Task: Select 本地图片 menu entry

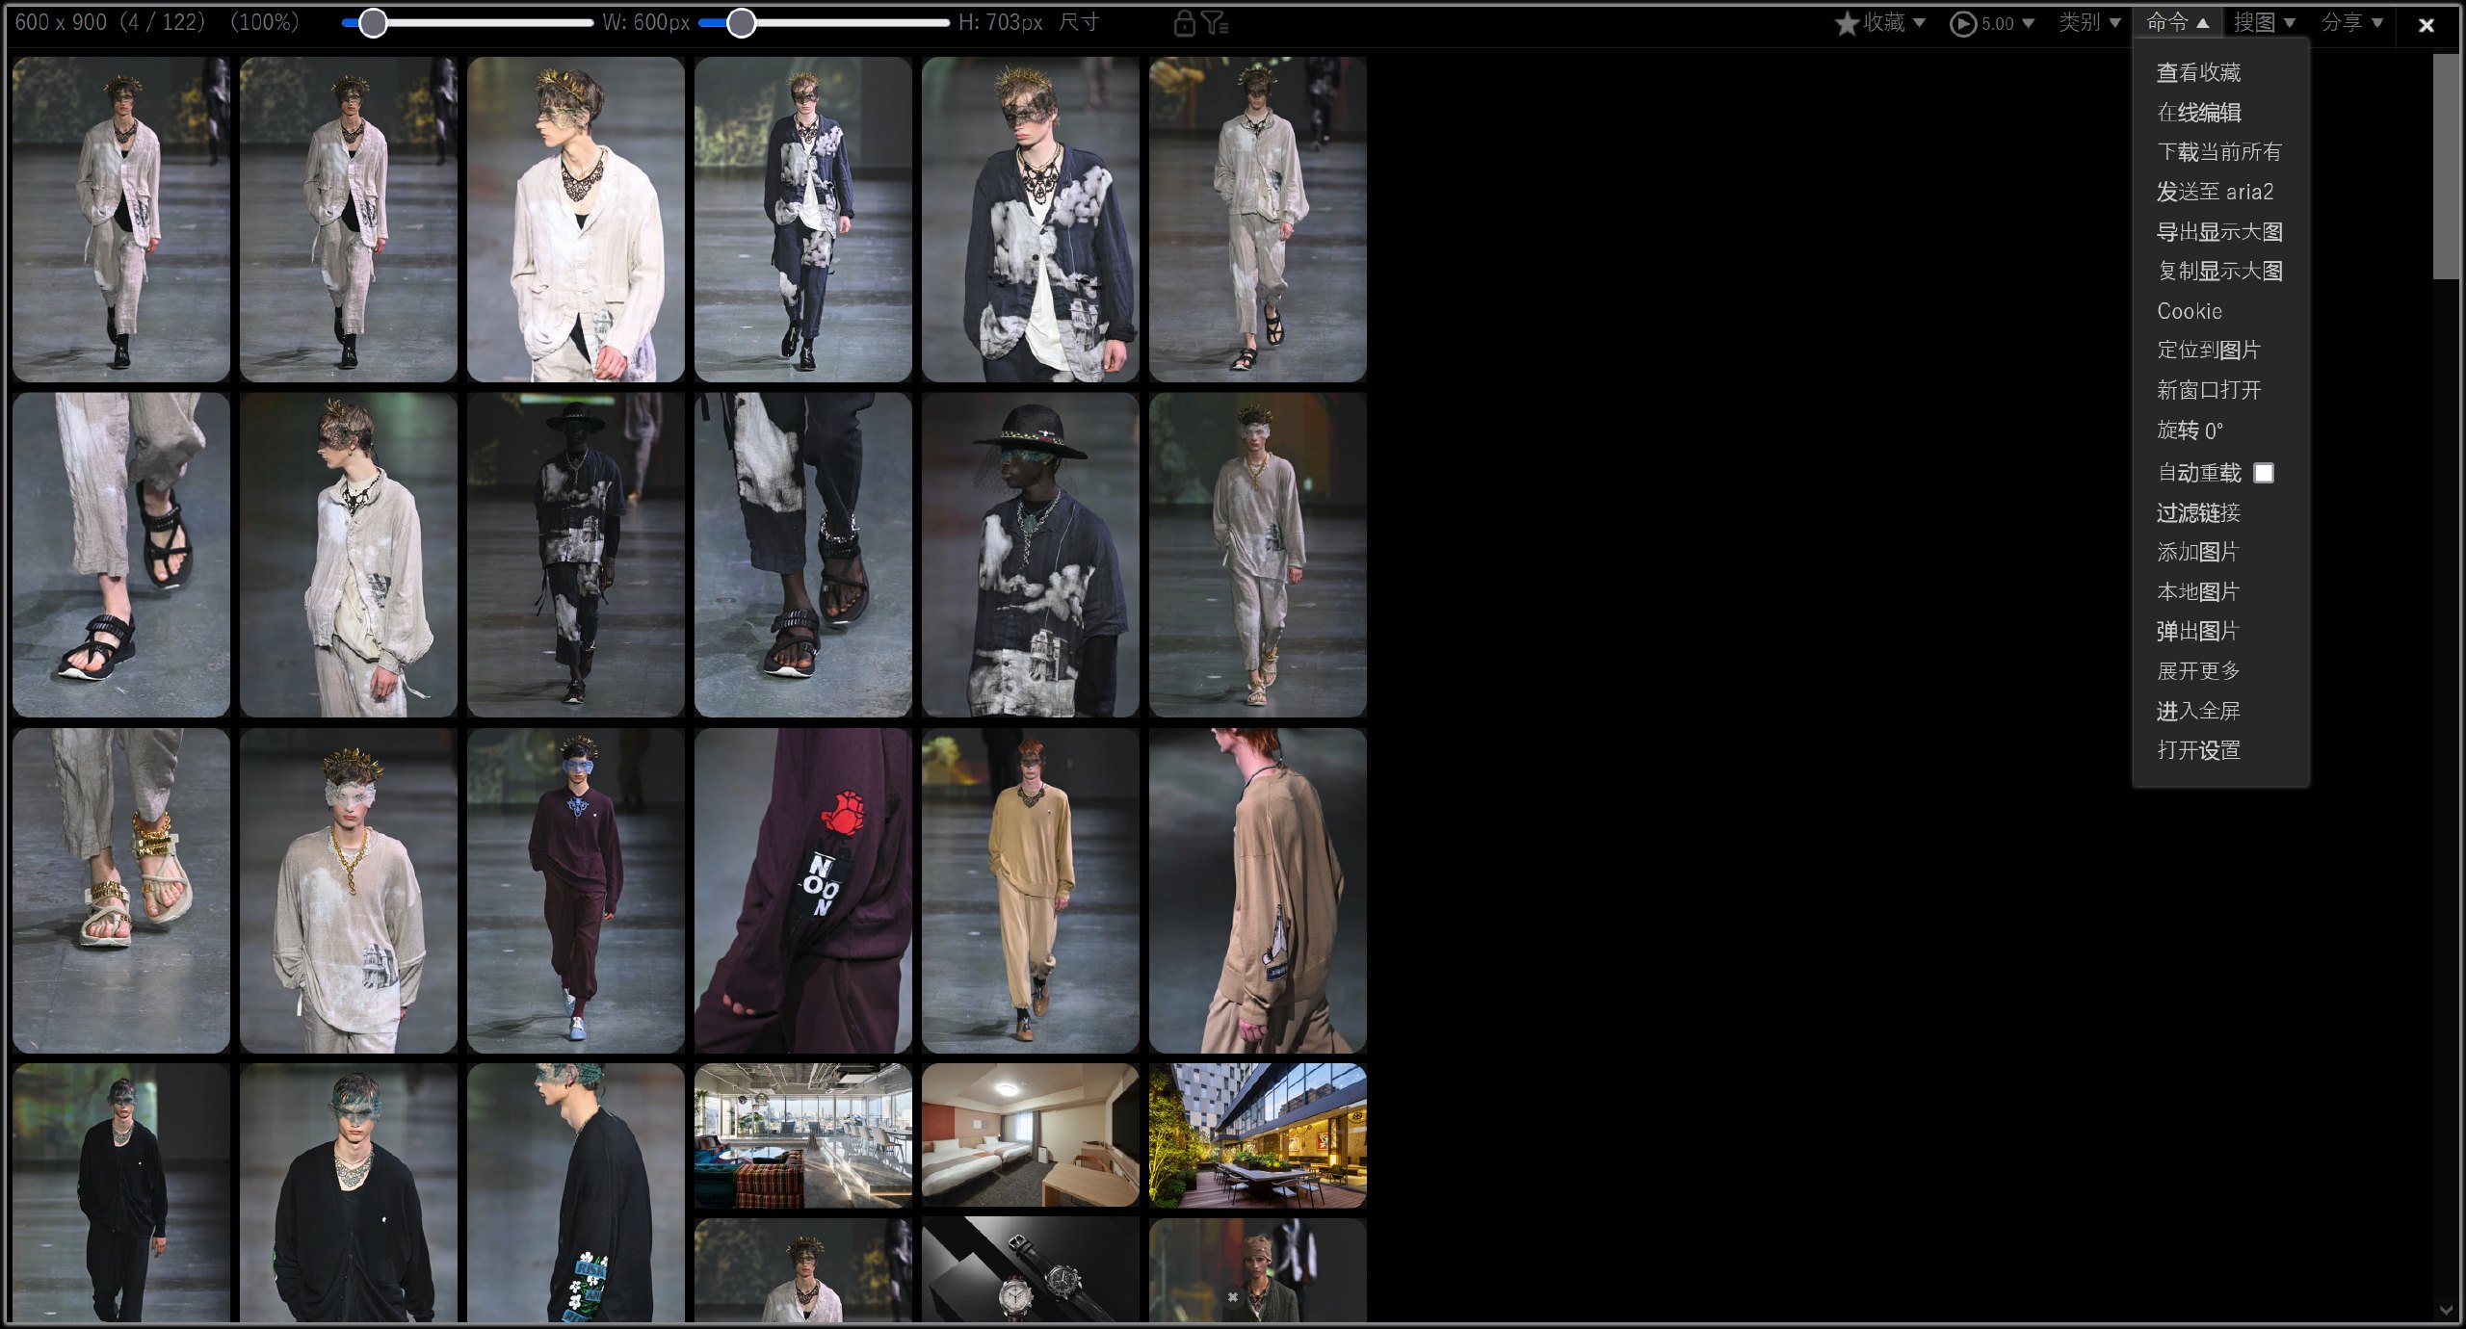Action: coord(2197,591)
